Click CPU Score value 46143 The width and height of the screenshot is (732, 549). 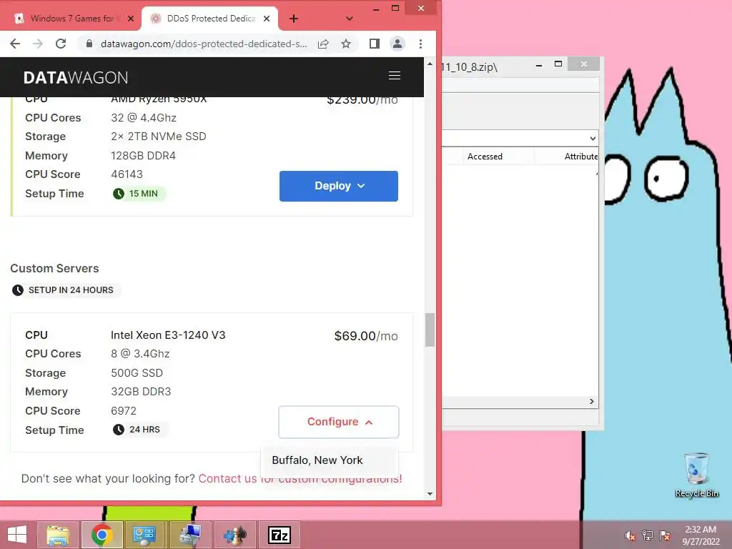[x=127, y=174]
